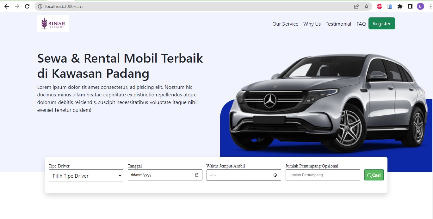Click the Register button
433x219 pixels.
pos(382,23)
